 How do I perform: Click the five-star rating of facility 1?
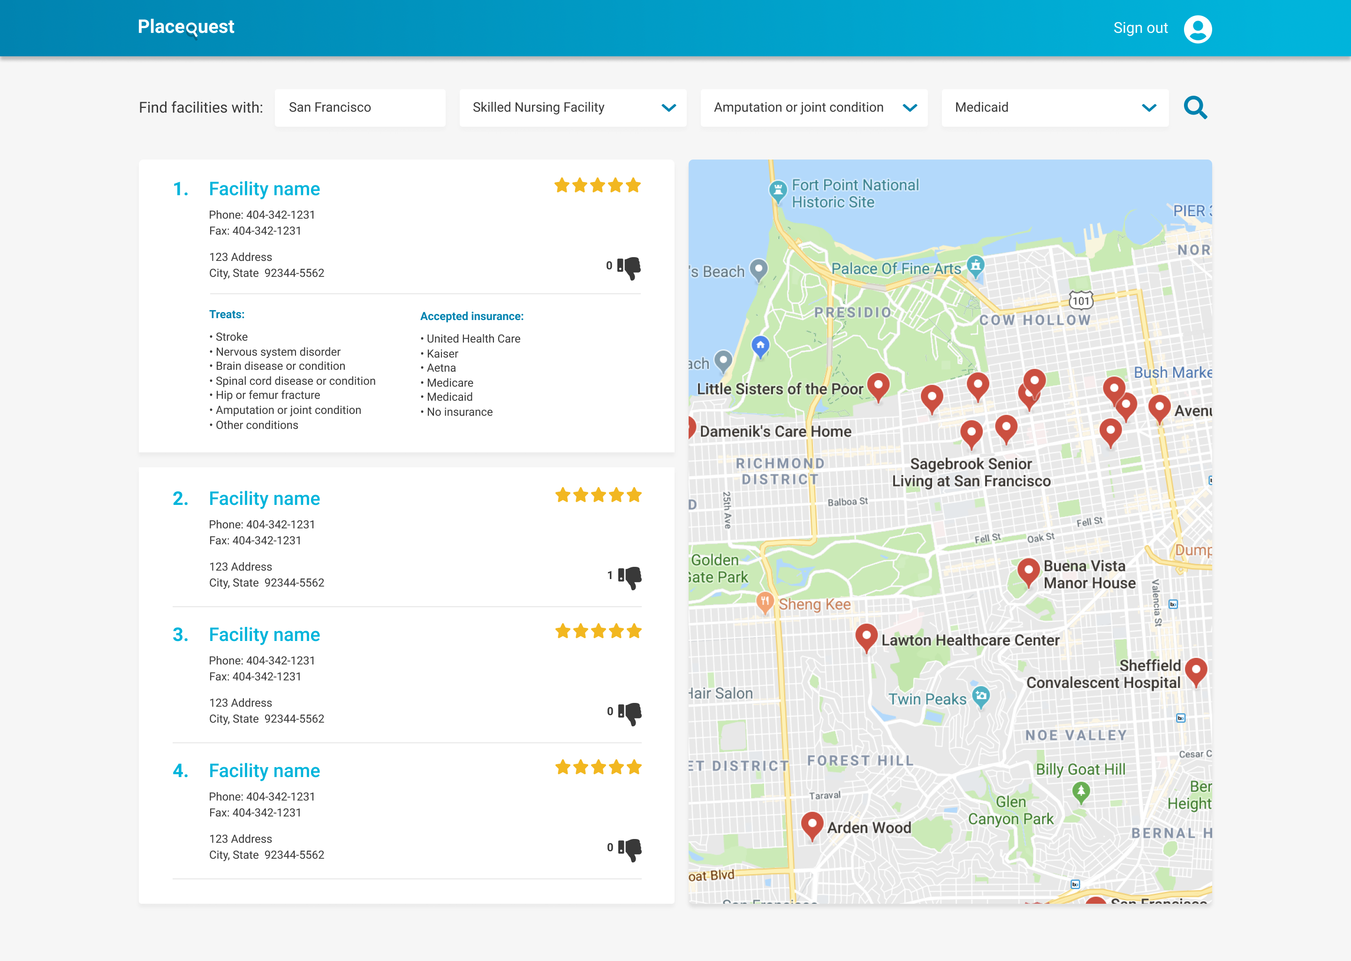[x=598, y=186]
